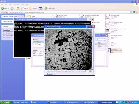Select the Decode class file icon
Viewport: 139px width, 104px height.
(55, 16)
